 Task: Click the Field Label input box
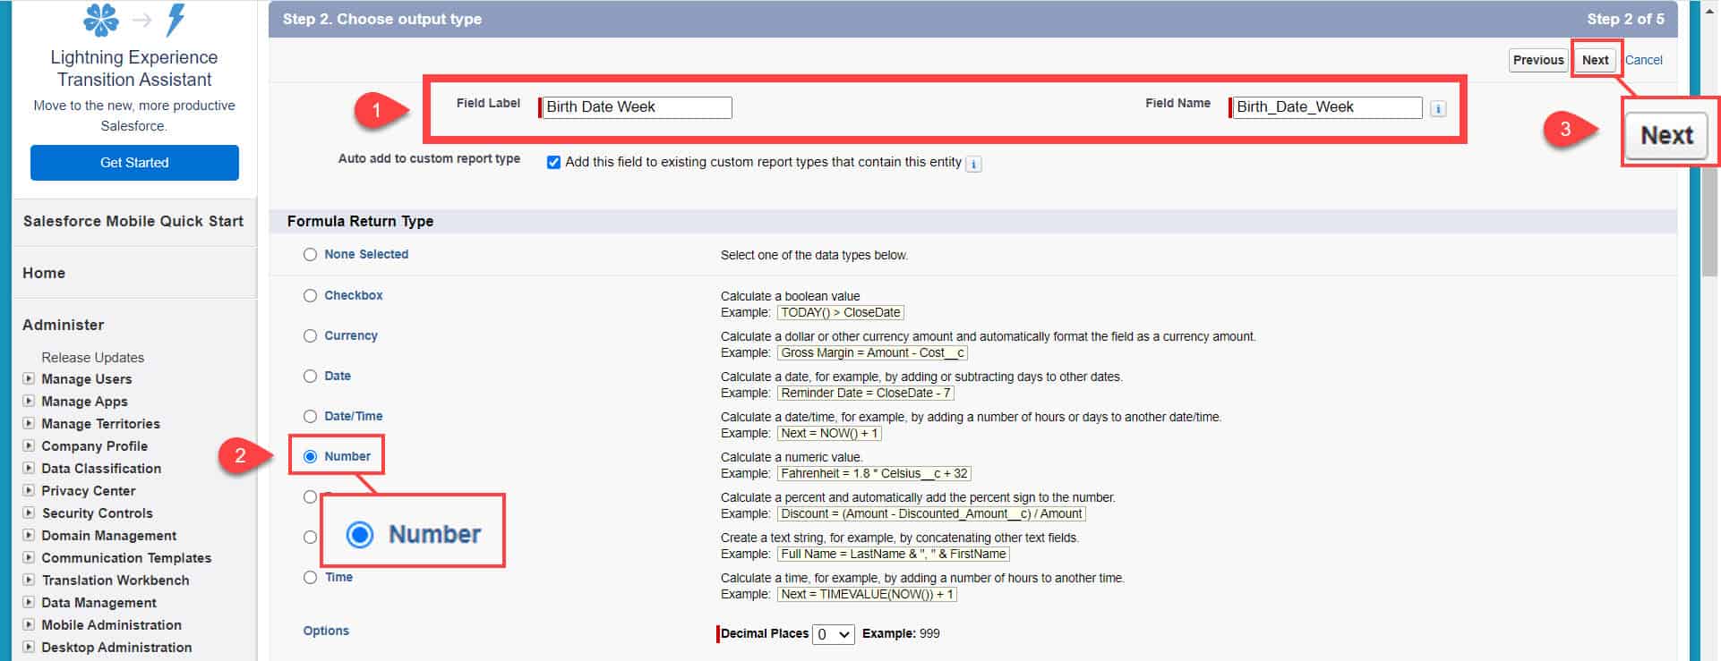click(x=637, y=107)
